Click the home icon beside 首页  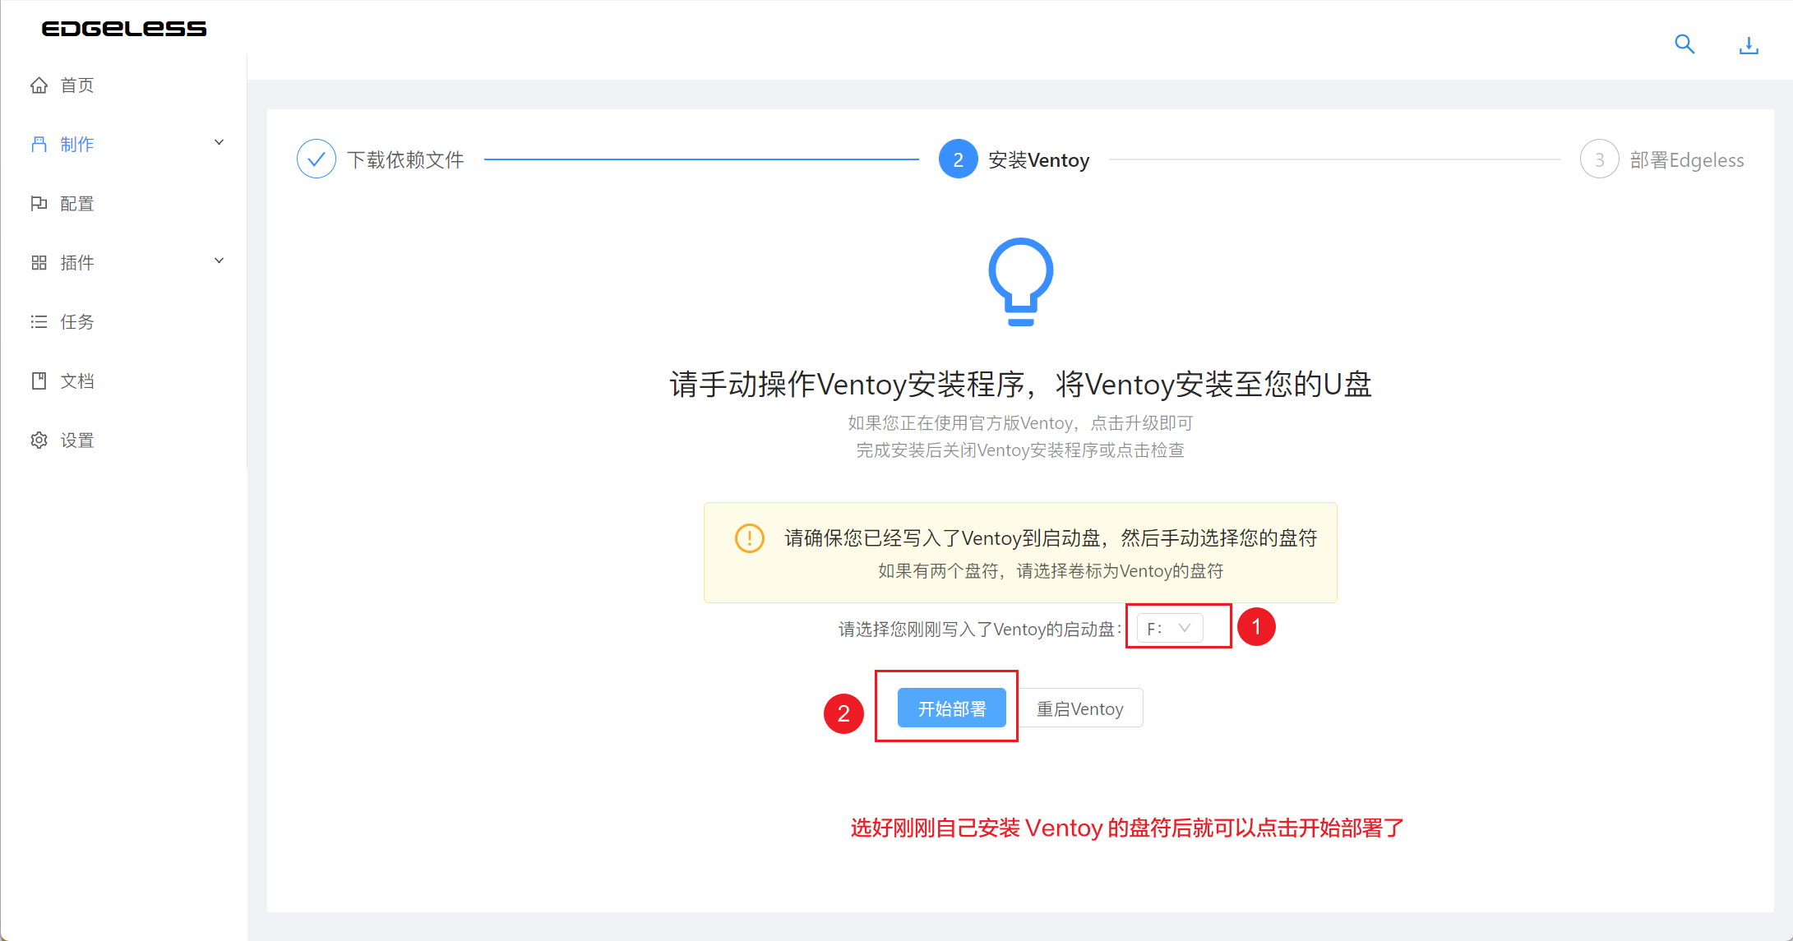pos(39,85)
